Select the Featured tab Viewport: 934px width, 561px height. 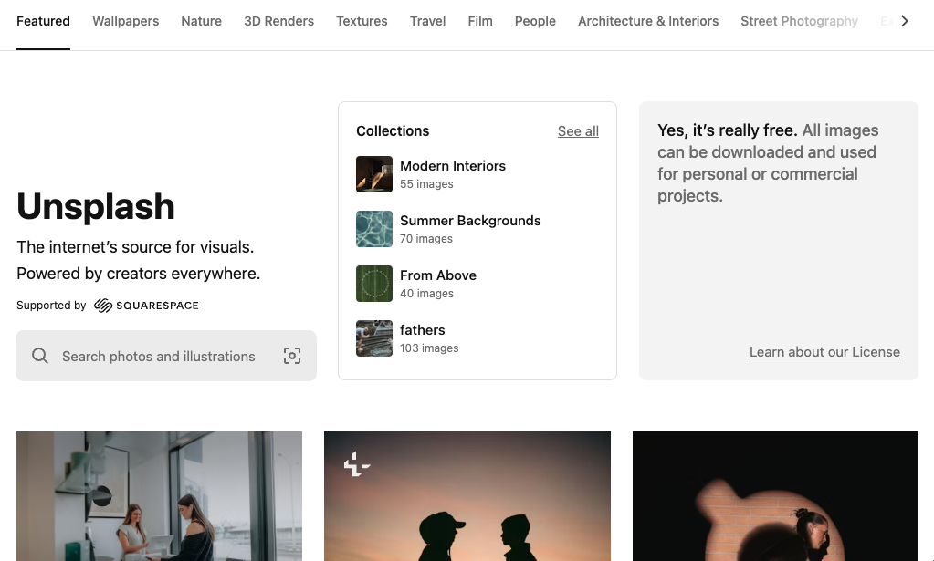(43, 21)
